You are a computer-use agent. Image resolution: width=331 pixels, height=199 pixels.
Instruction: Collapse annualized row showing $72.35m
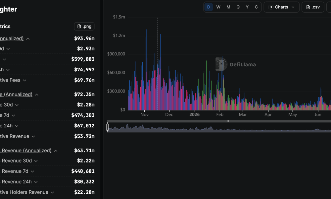36,95
